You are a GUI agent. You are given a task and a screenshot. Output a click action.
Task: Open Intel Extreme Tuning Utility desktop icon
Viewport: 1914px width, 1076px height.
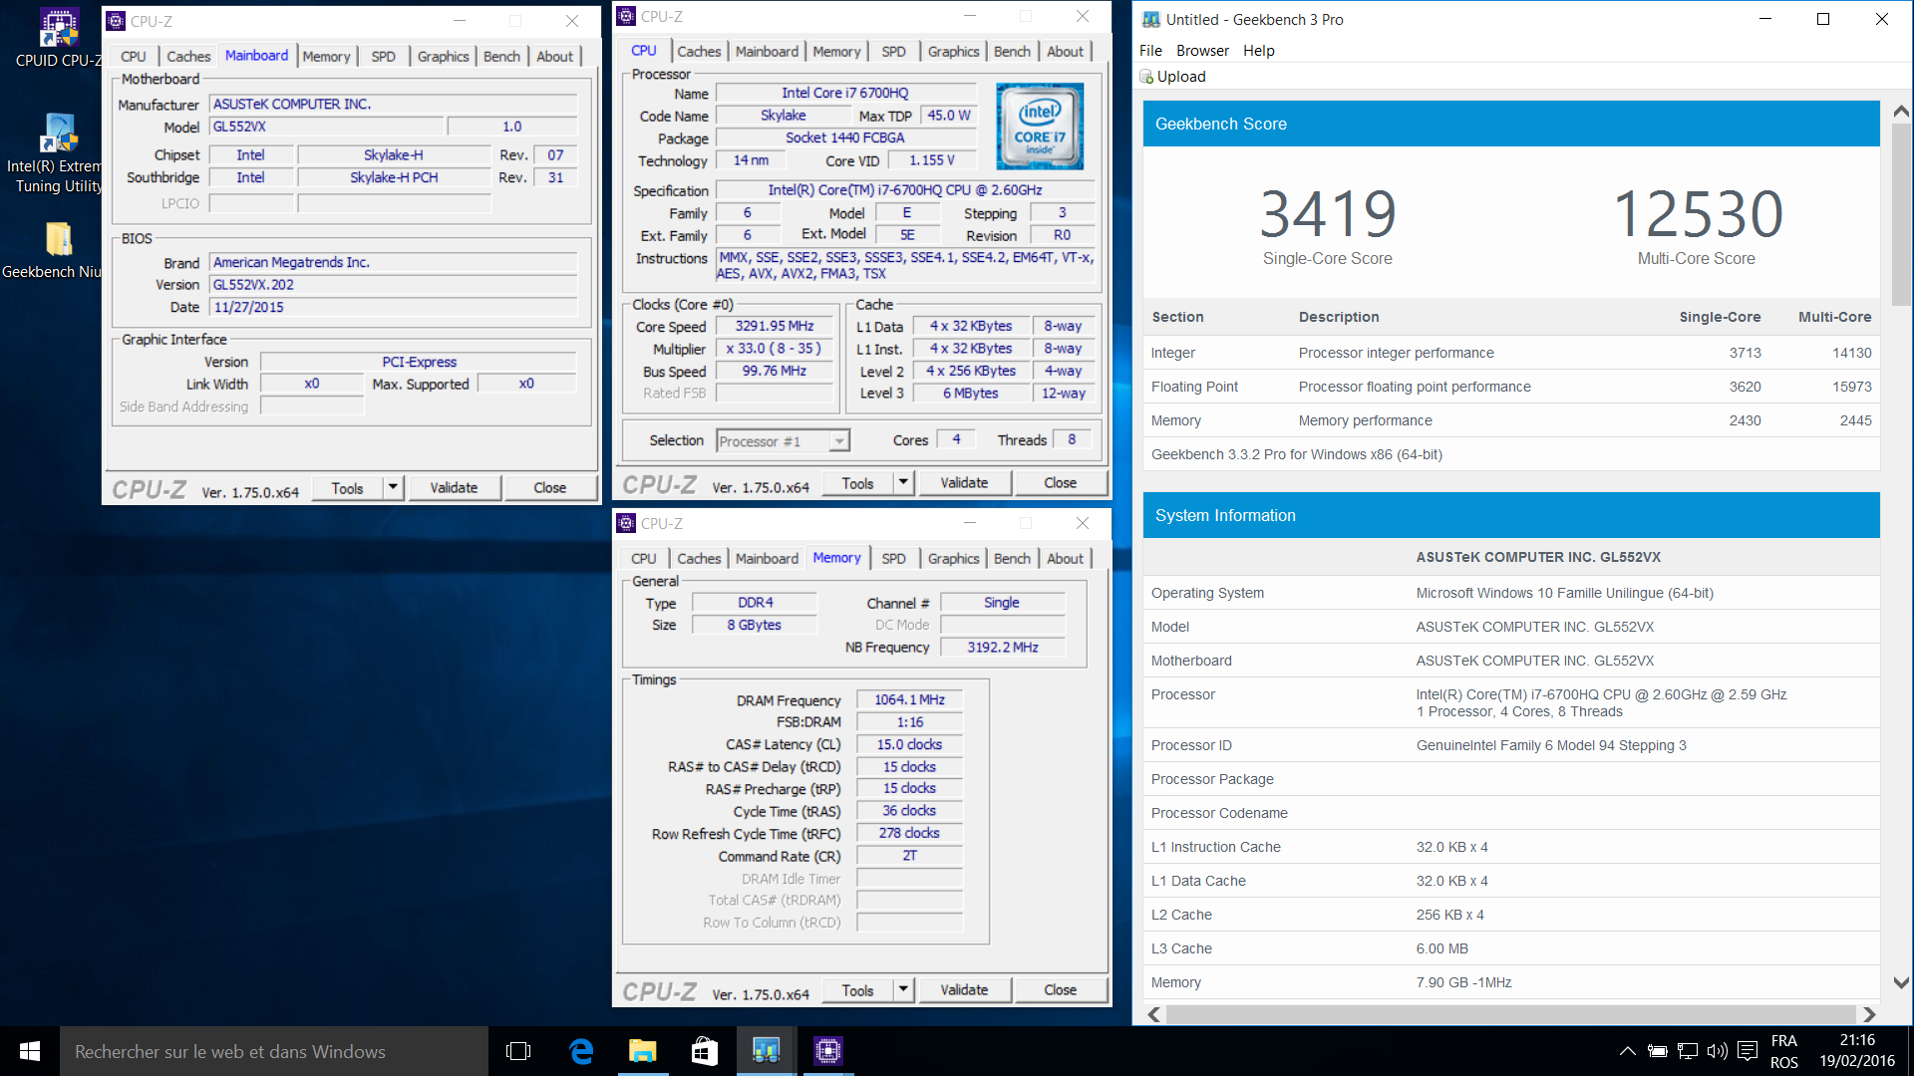point(58,151)
